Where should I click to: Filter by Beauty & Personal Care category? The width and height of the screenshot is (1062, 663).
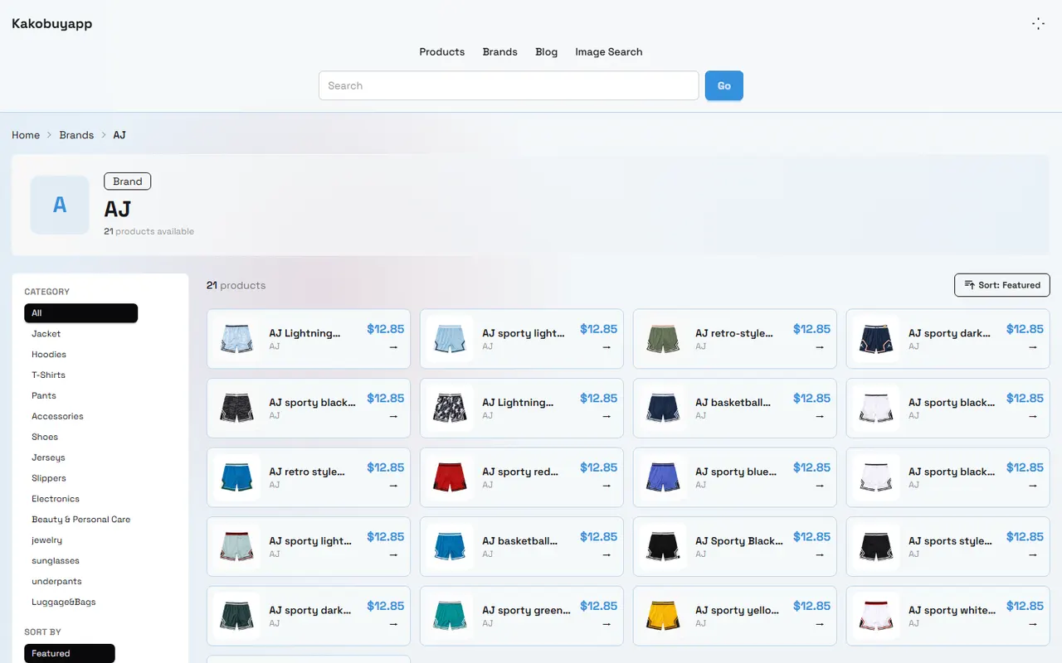(x=81, y=520)
